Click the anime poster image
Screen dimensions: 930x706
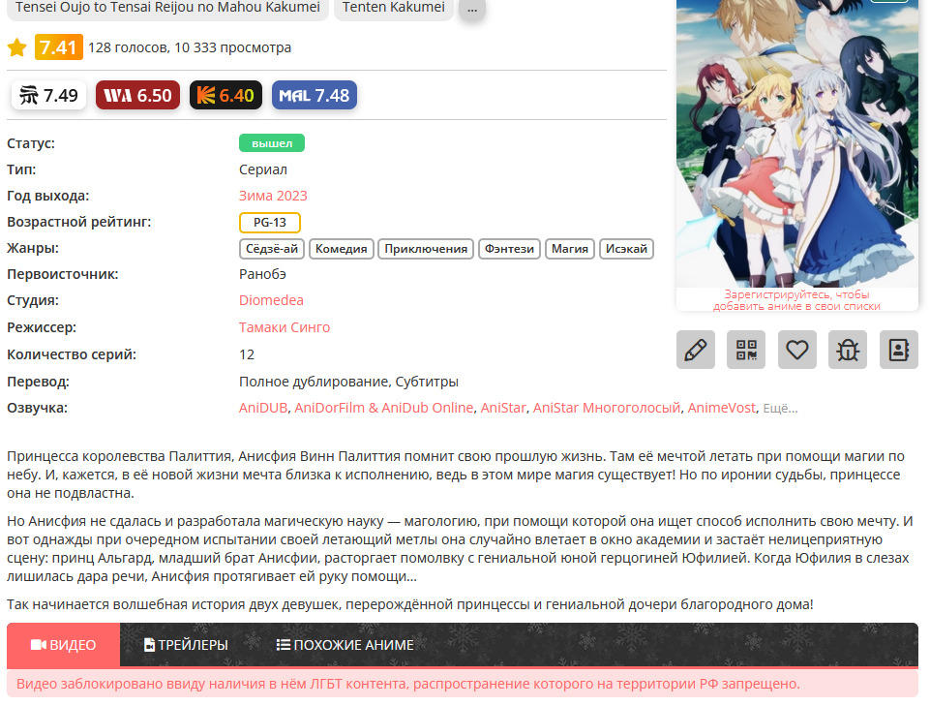797,143
